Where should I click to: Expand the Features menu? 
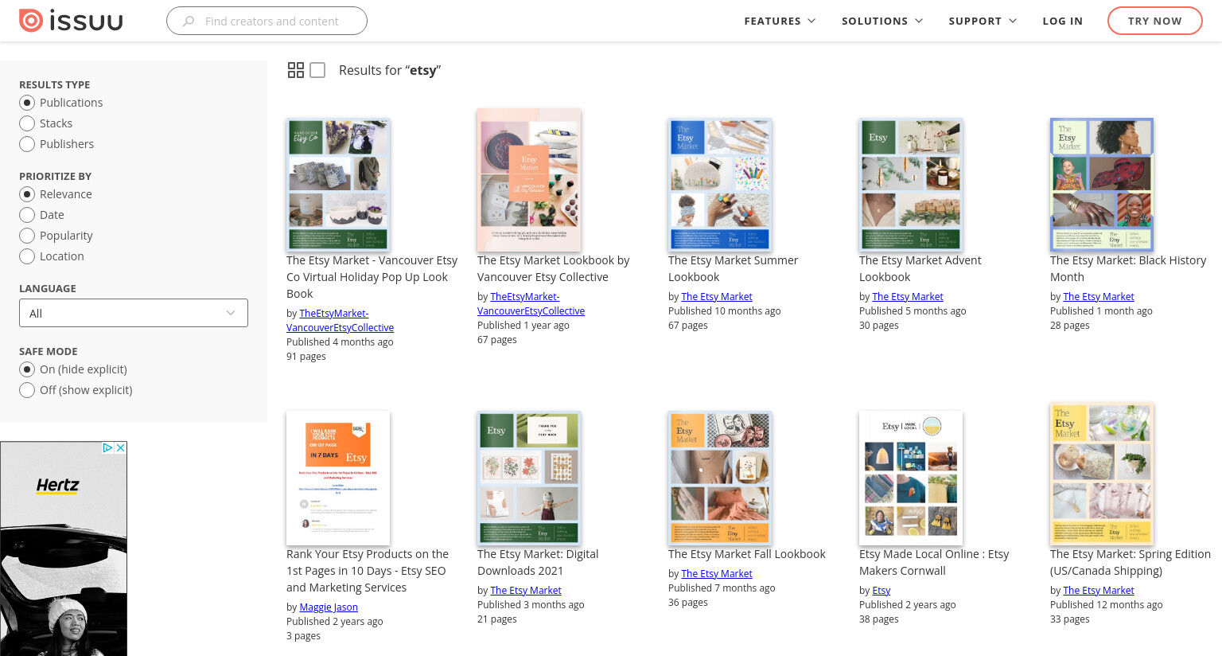780,21
